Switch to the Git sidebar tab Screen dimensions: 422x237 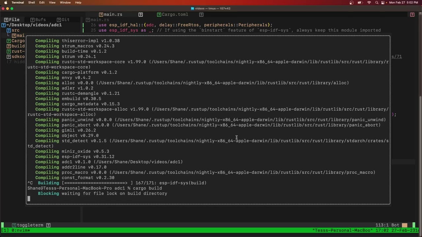tap(63, 20)
